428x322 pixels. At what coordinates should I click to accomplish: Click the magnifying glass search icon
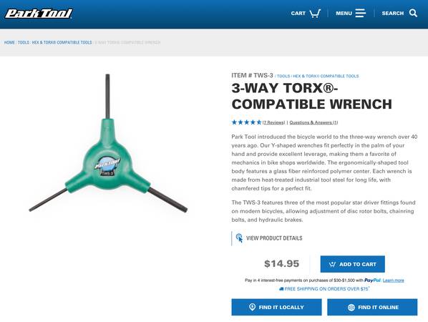click(413, 13)
